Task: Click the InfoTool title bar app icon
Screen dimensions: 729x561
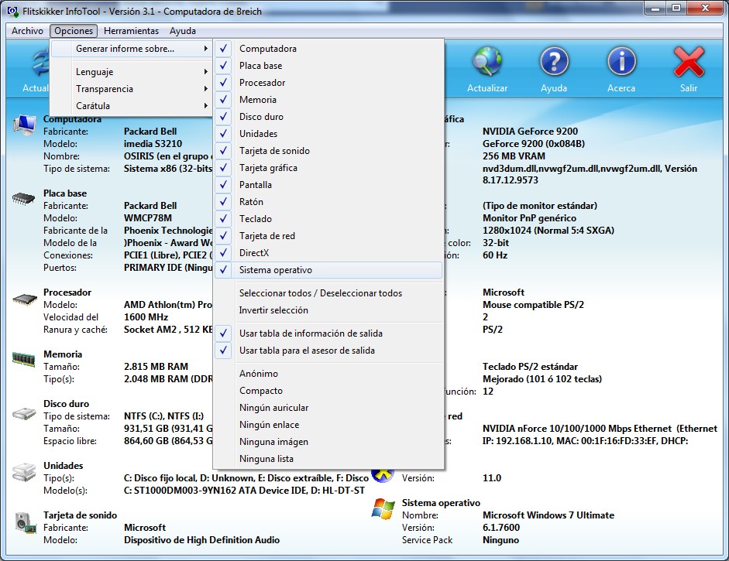Action: click(13, 11)
